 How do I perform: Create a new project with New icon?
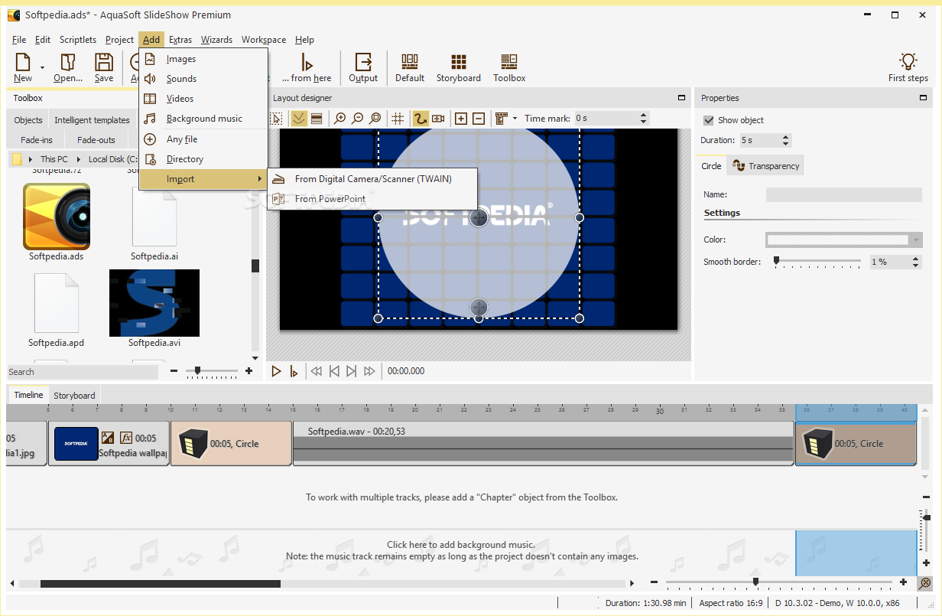point(23,67)
